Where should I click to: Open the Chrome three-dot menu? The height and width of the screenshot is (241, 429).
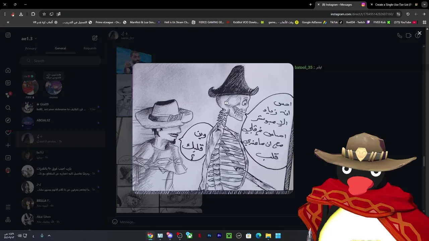[5, 14]
